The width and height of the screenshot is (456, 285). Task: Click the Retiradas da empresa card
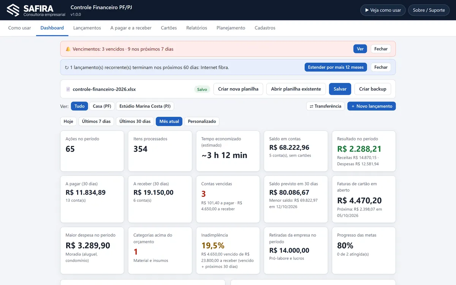tap(296, 250)
